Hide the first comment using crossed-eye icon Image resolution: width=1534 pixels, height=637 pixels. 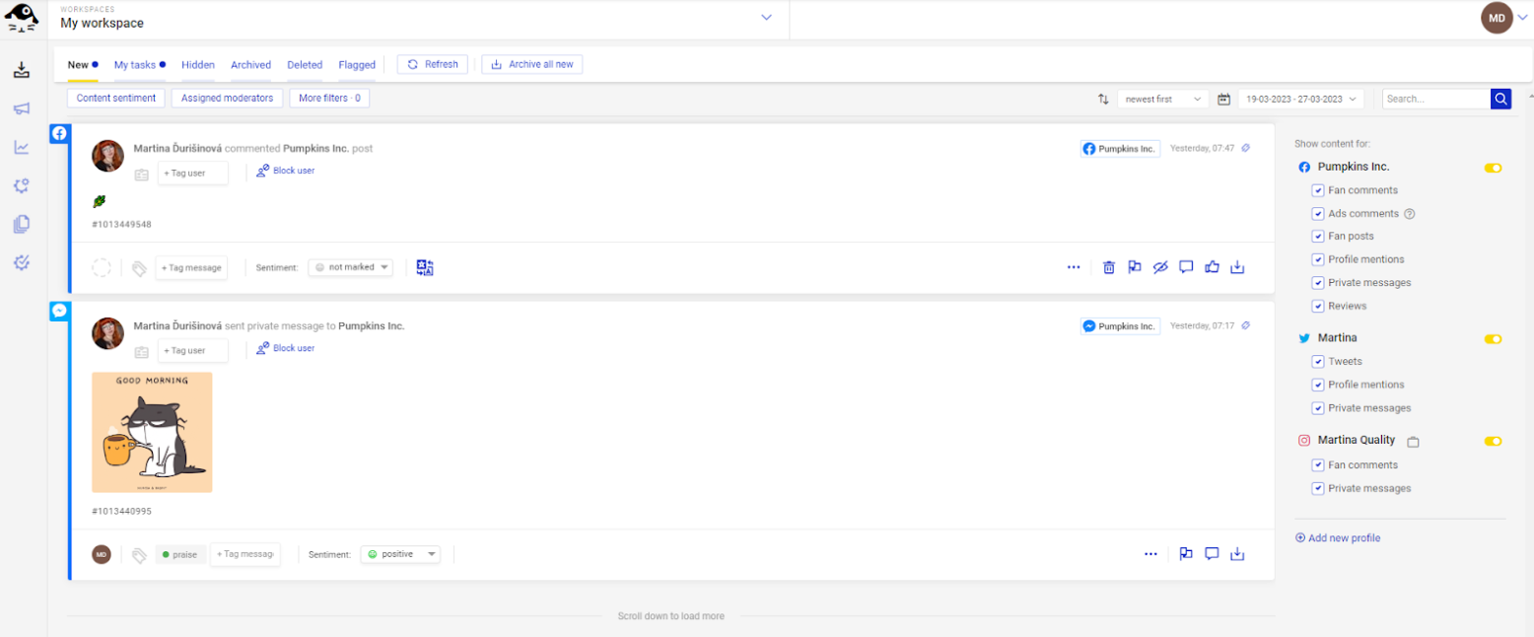pos(1160,267)
